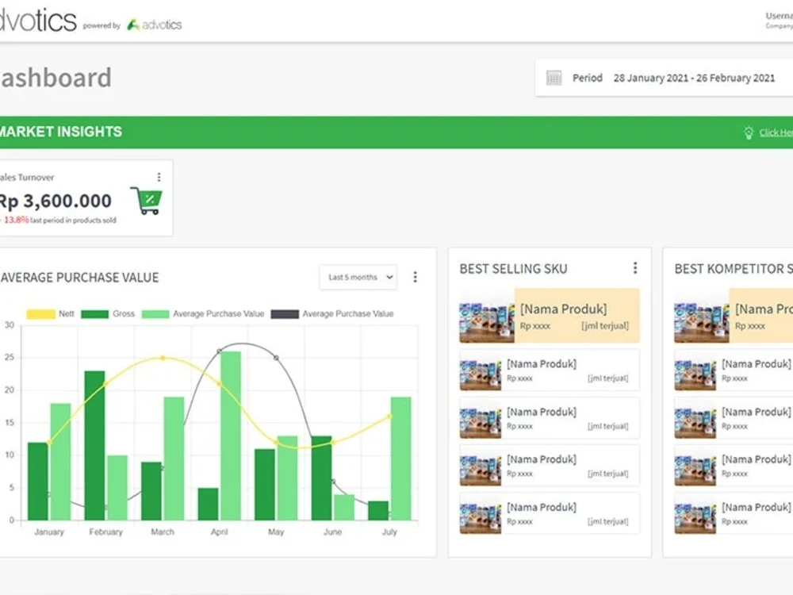Open Average Purchase Value chart options
The image size is (793, 595).
click(416, 277)
